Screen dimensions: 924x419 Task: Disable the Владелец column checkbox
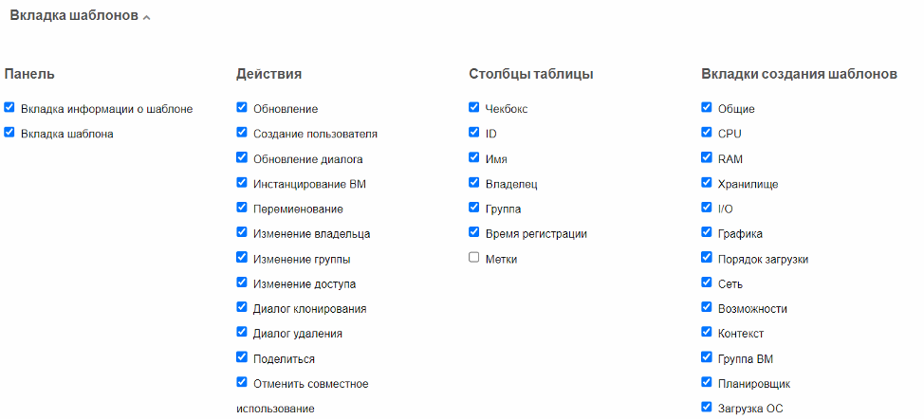(x=473, y=182)
